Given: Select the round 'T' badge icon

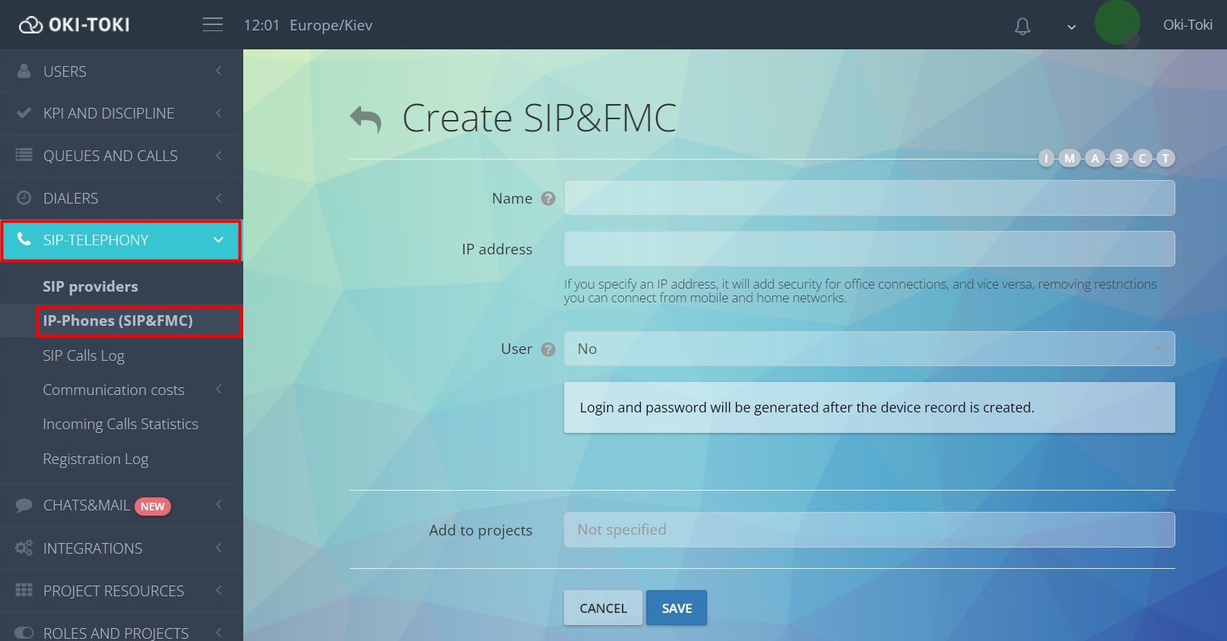Looking at the screenshot, I should (1165, 158).
